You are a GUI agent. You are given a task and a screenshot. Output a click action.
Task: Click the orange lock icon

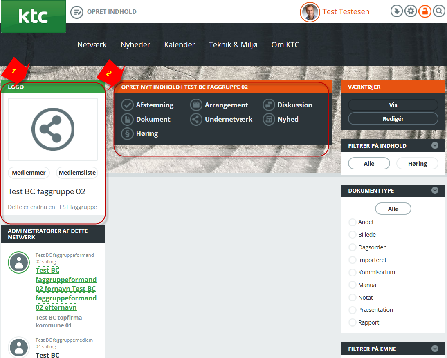[425, 11]
